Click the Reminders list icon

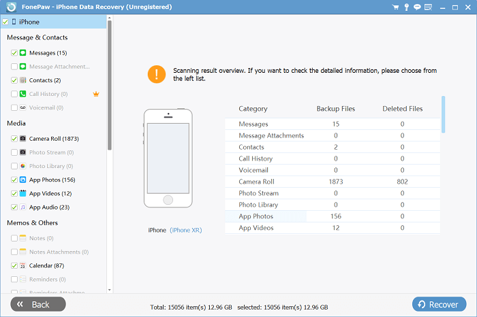point(22,280)
